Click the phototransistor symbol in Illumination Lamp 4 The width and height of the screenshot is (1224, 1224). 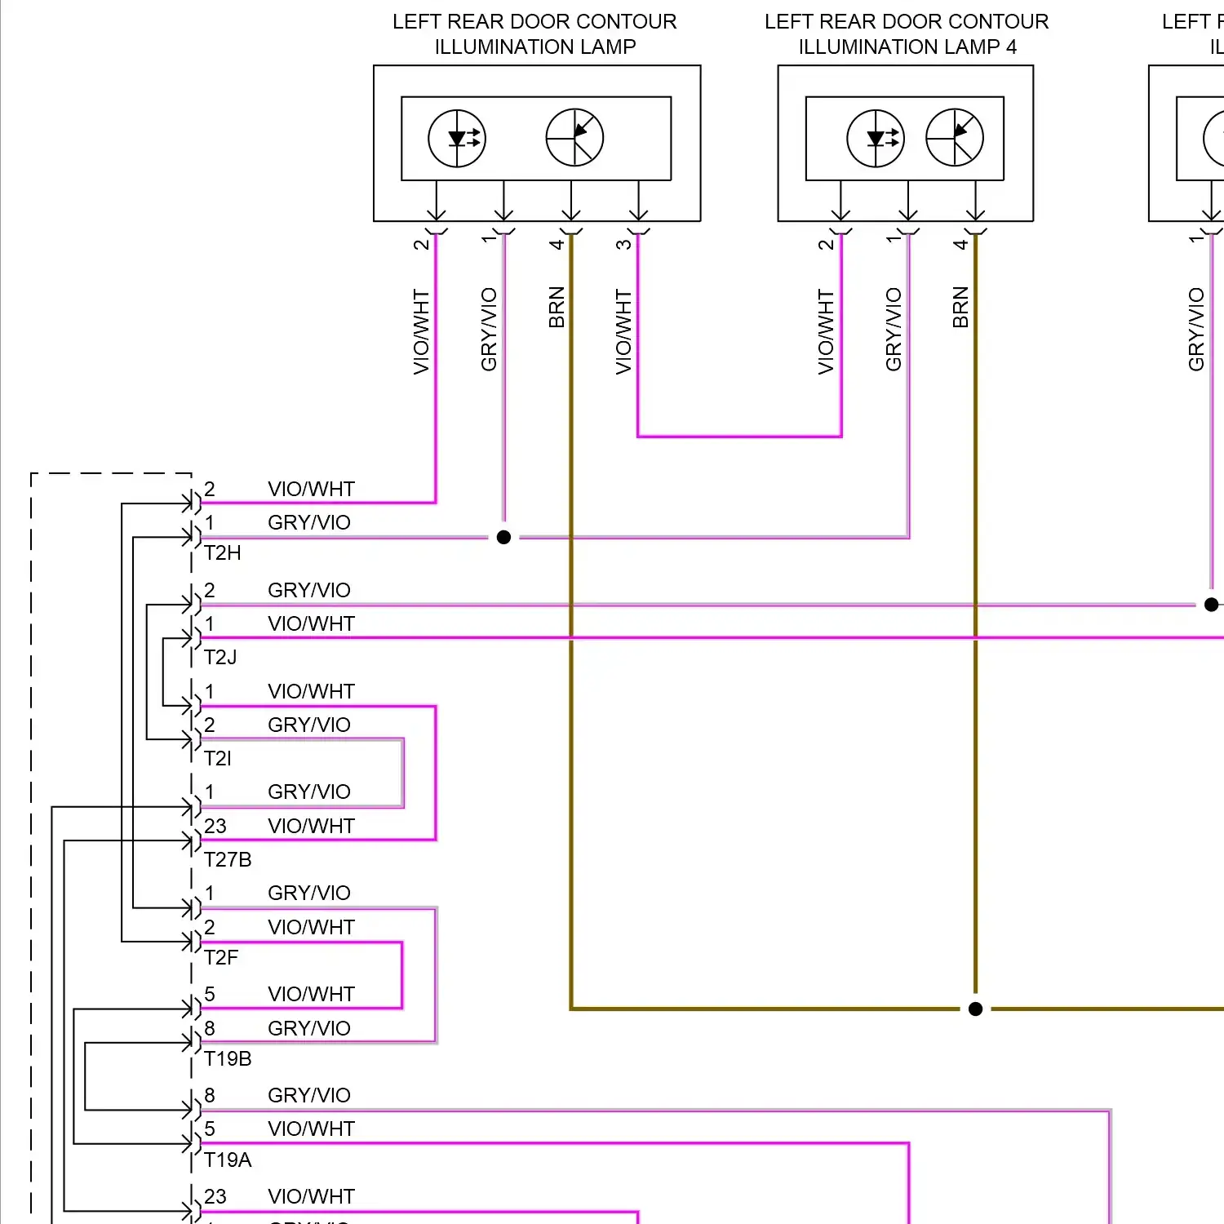(x=955, y=138)
